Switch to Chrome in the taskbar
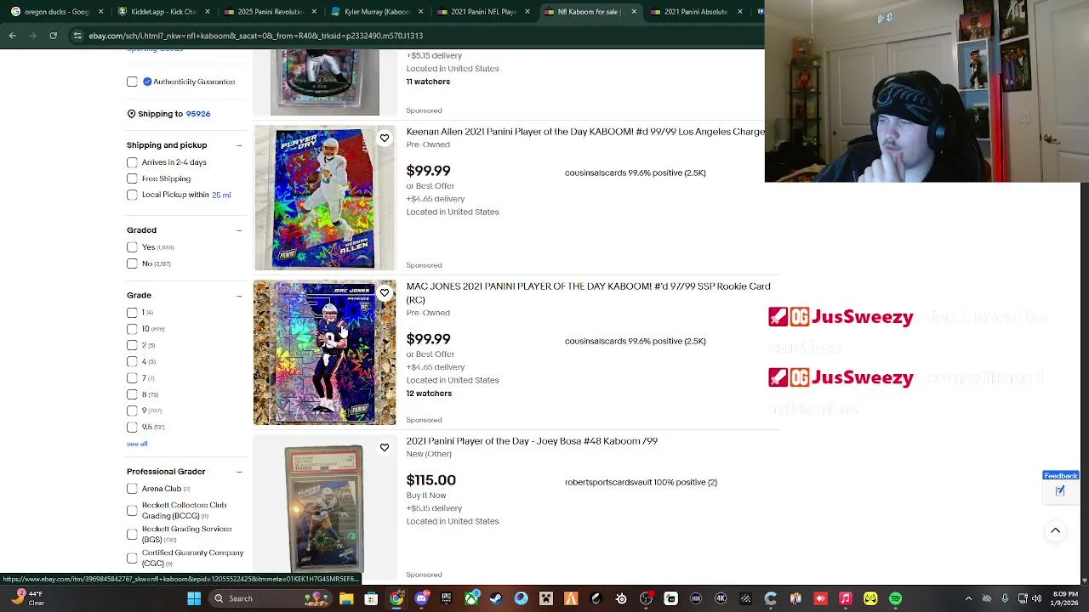Viewport: 1089px width, 612px height. coord(396,598)
